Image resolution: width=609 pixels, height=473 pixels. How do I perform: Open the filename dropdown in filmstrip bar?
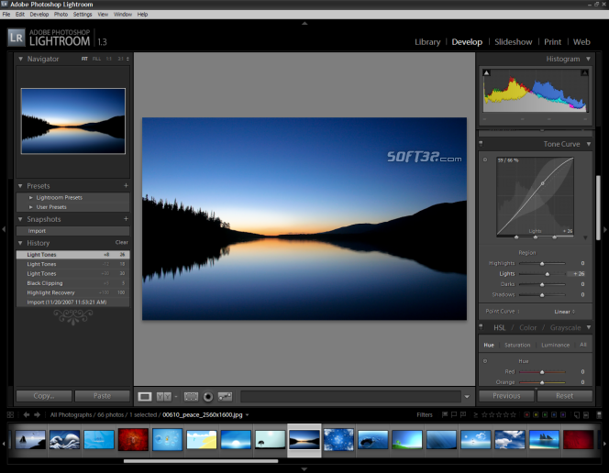pos(247,415)
